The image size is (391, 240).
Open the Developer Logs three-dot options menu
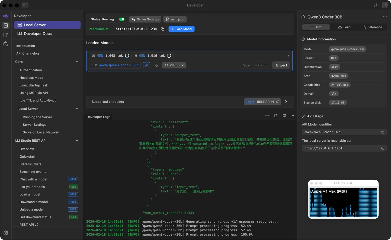coord(267,116)
